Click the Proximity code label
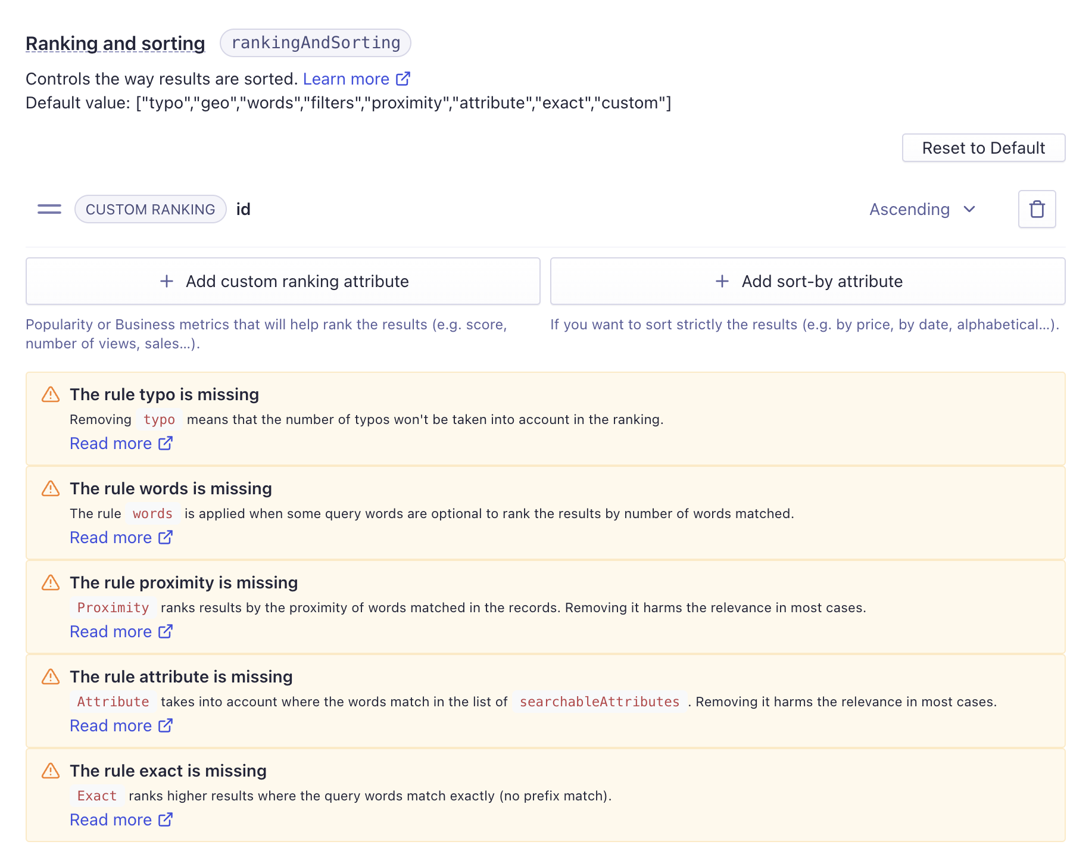Screen dimensions: 1092x854 [113, 607]
